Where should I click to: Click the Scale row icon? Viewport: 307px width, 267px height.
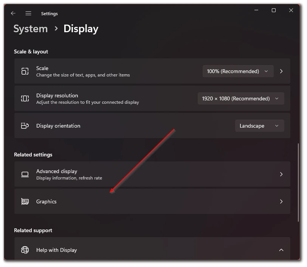[x=25, y=71]
